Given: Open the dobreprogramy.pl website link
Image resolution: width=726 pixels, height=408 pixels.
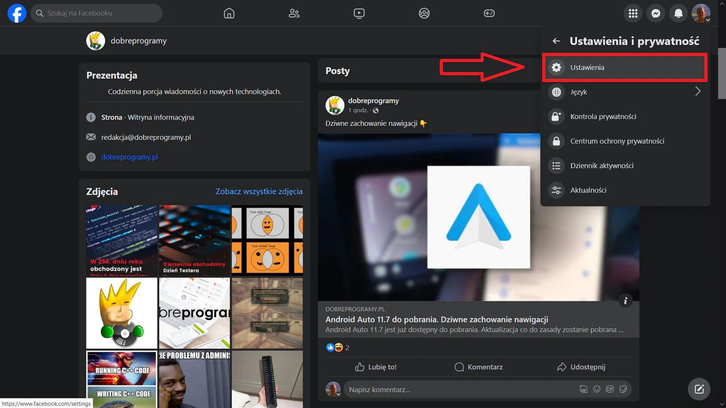Looking at the screenshot, I should click(130, 157).
